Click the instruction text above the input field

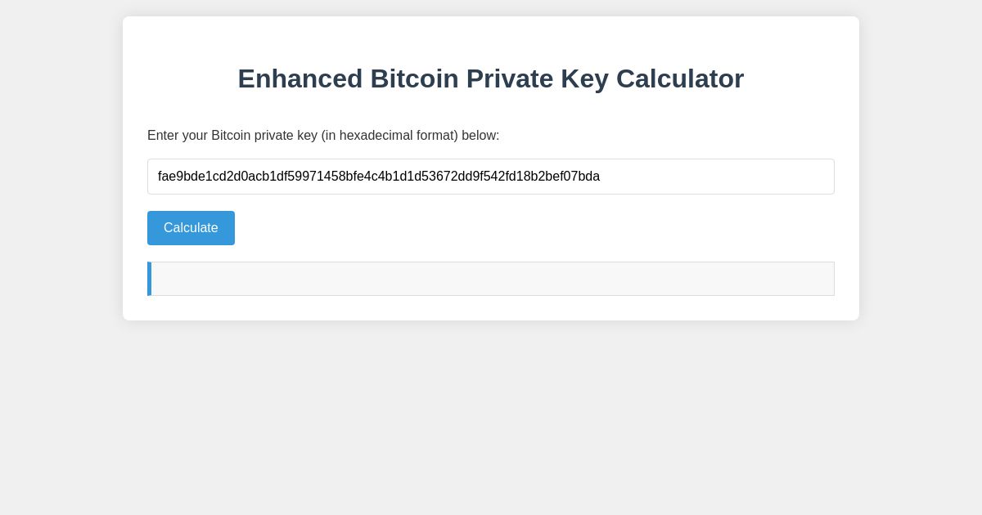tap(323, 136)
